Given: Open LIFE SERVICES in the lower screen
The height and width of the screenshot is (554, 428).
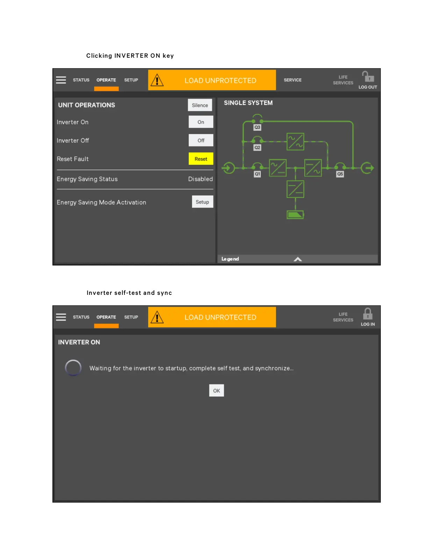Looking at the screenshot, I should (343, 317).
